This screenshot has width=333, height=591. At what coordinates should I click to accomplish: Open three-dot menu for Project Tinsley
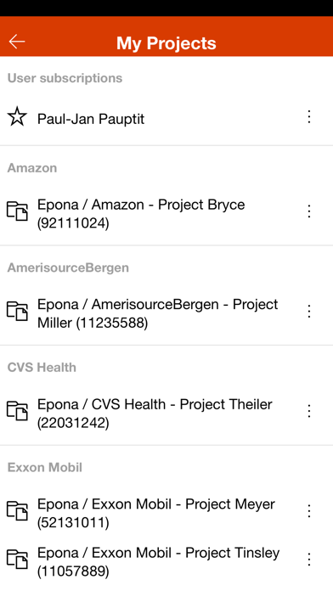tap(309, 560)
